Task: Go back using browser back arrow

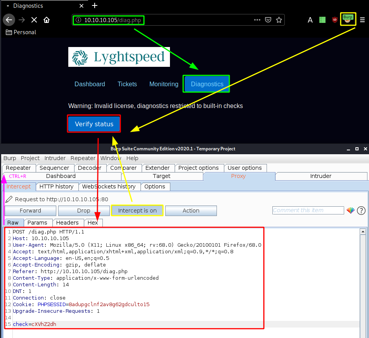Action: click(x=9, y=20)
